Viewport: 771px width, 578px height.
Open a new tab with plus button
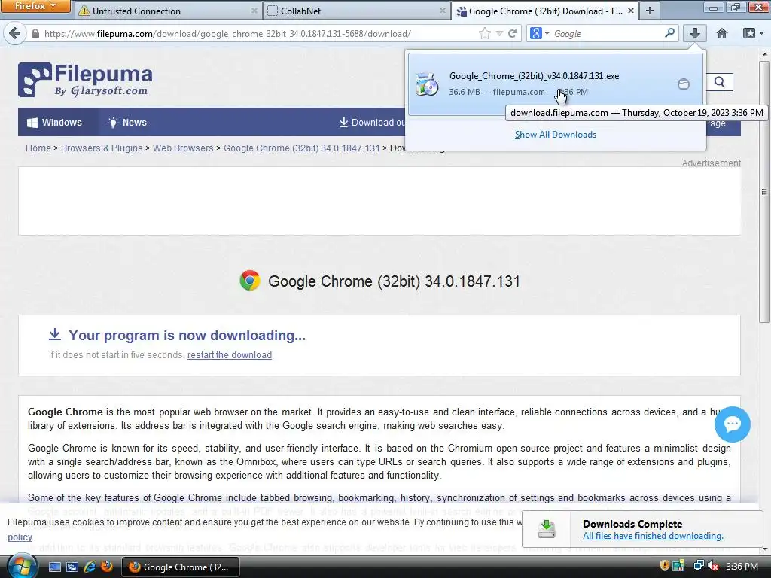coord(650,11)
